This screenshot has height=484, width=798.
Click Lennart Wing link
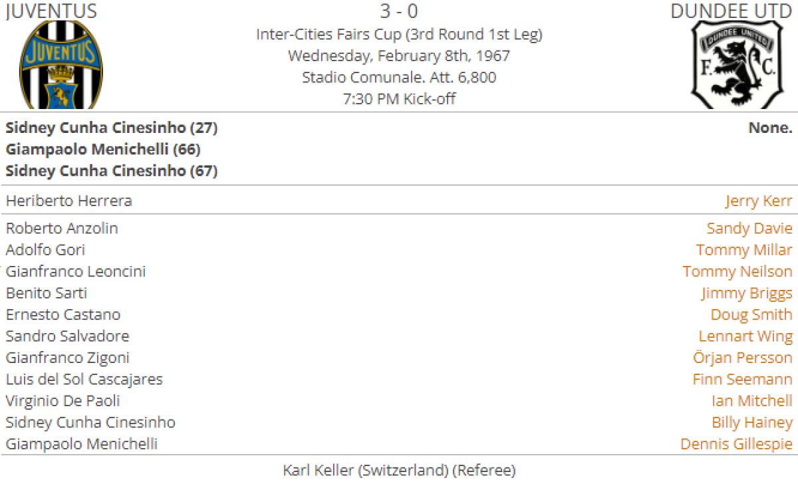pos(745,336)
